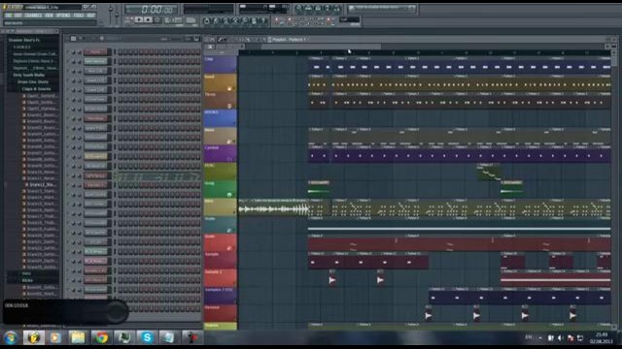
Task: Select the yellow channel button
Action: coord(95,156)
